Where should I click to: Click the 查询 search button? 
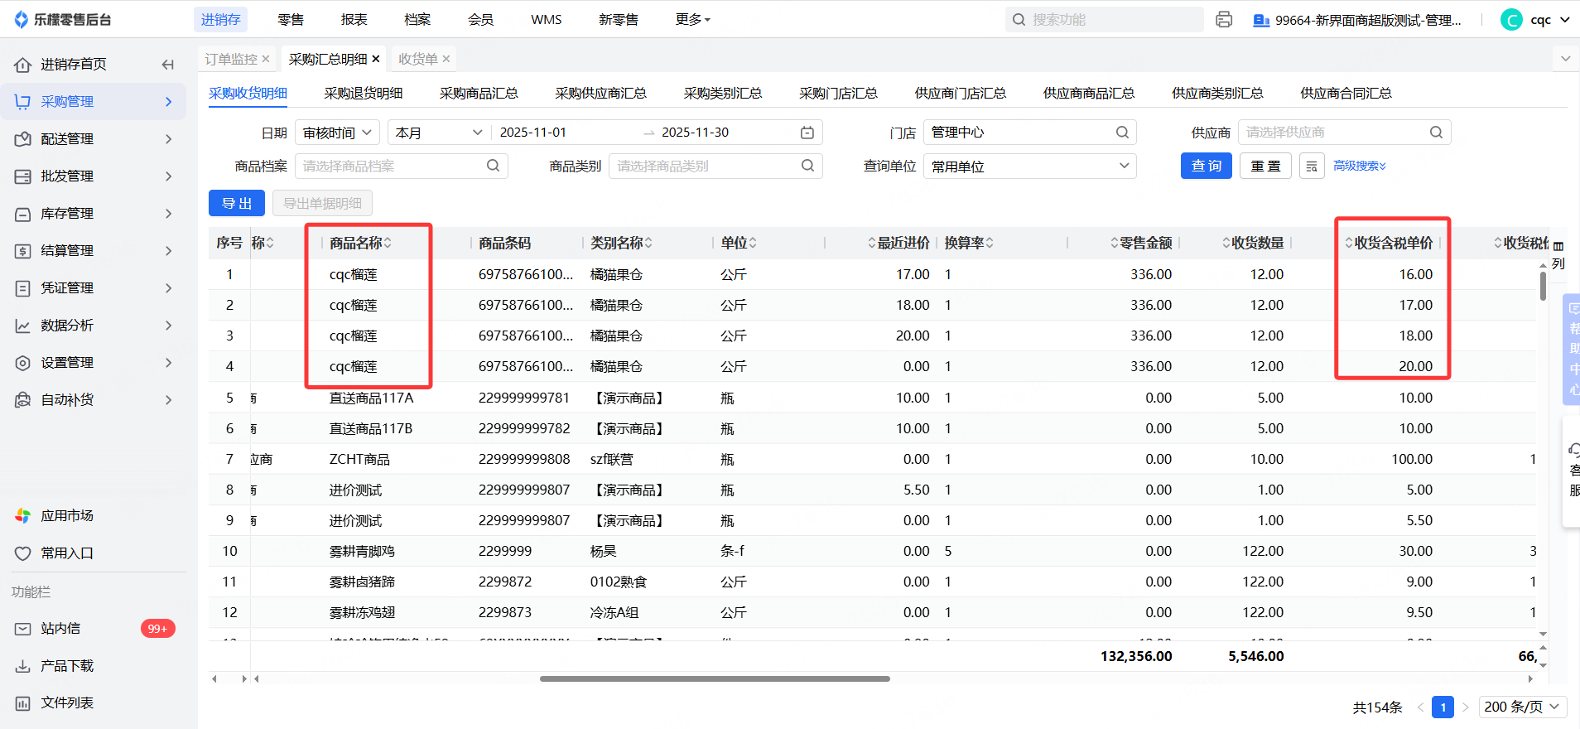tap(1206, 167)
